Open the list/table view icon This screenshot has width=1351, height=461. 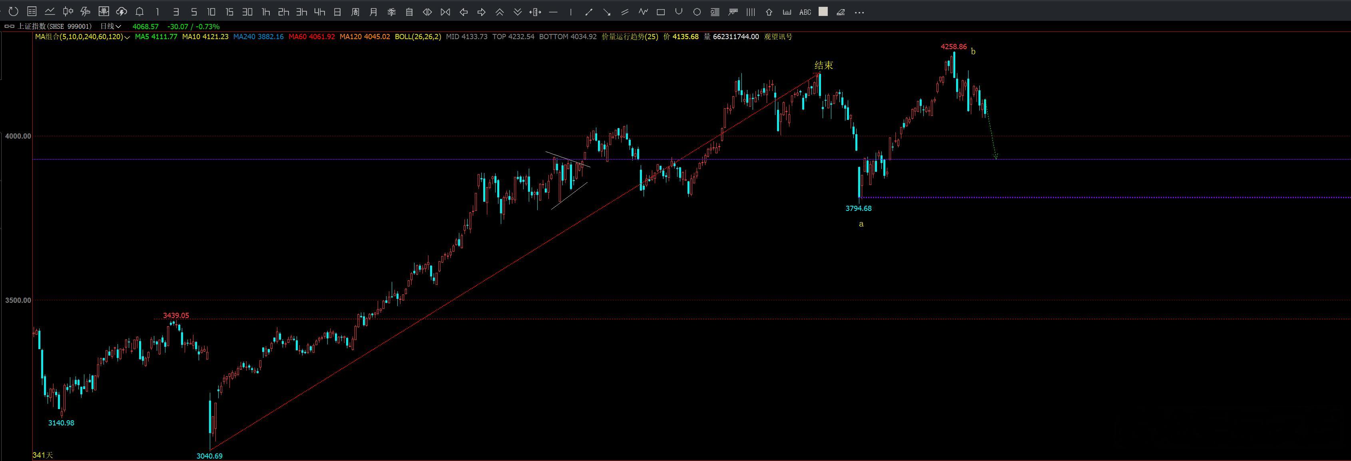[32, 12]
